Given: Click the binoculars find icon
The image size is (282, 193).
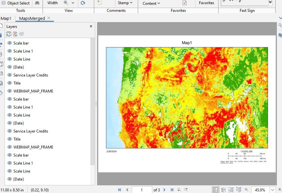Looking at the screenshot, I should click(x=37, y=3).
